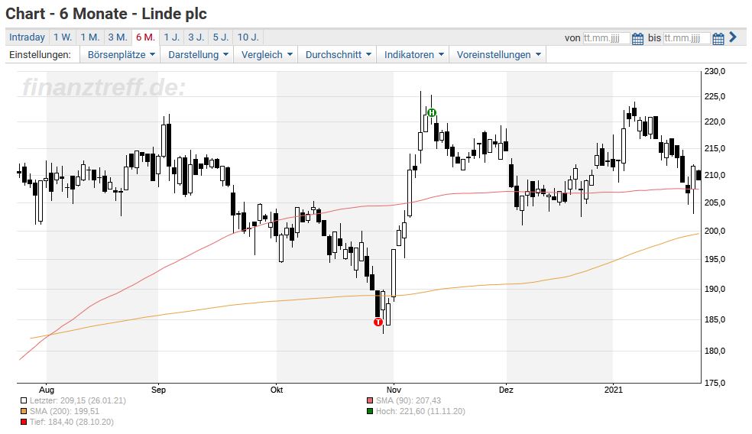
Task: Select the 3 M. timeframe tab
Action: pyautogui.click(x=118, y=37)
